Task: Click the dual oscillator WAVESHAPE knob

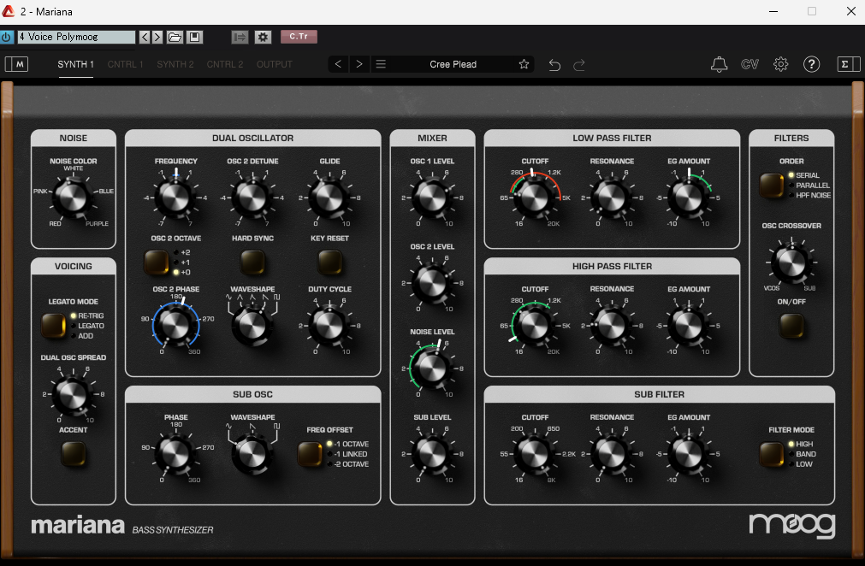Action: pyautogui.click(x=252, y=325)
